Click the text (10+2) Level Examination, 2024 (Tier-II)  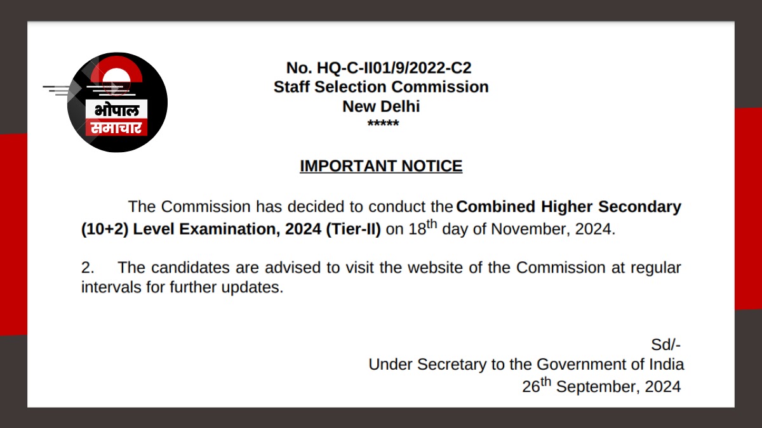pos(231,230)
